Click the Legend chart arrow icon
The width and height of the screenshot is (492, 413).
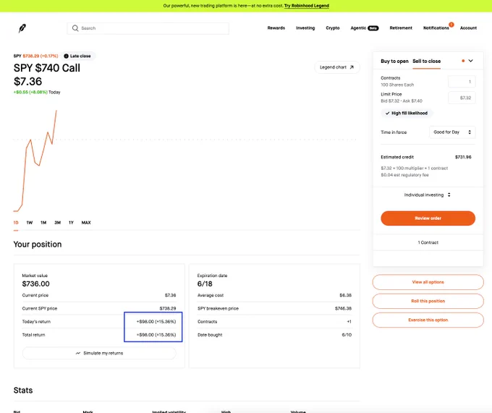click(x=352, y=67)
